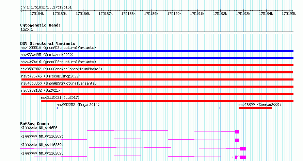Screen dimensions: 303x161
Task: Click the 175195k ruler tick label
Action: (x=289, y=14)
